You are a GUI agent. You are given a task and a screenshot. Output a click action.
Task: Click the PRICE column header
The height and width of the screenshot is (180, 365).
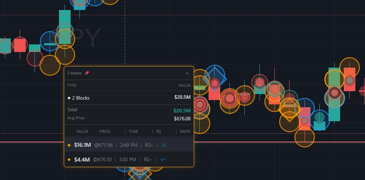(x=105, y=132)
